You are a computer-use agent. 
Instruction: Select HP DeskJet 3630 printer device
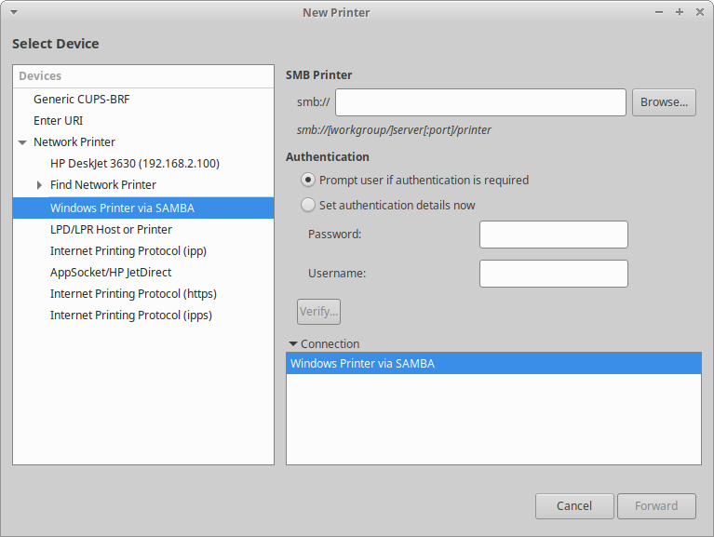click(x=134, y=164)
